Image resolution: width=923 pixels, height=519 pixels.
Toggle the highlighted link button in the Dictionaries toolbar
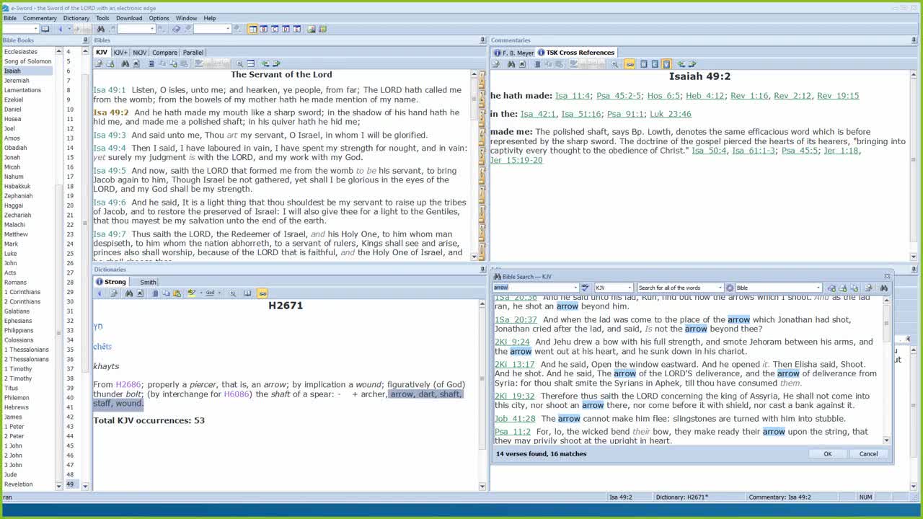coord(262,293)
